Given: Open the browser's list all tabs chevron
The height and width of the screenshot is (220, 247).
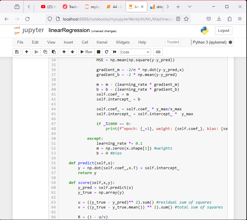Looking at the screenshot, I should [189, 7].
